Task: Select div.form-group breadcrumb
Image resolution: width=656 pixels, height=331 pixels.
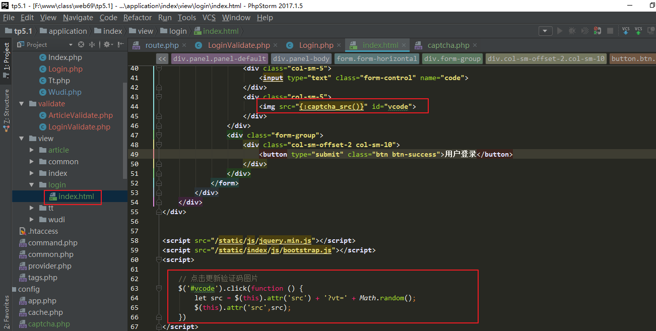Action: [452, 58]
